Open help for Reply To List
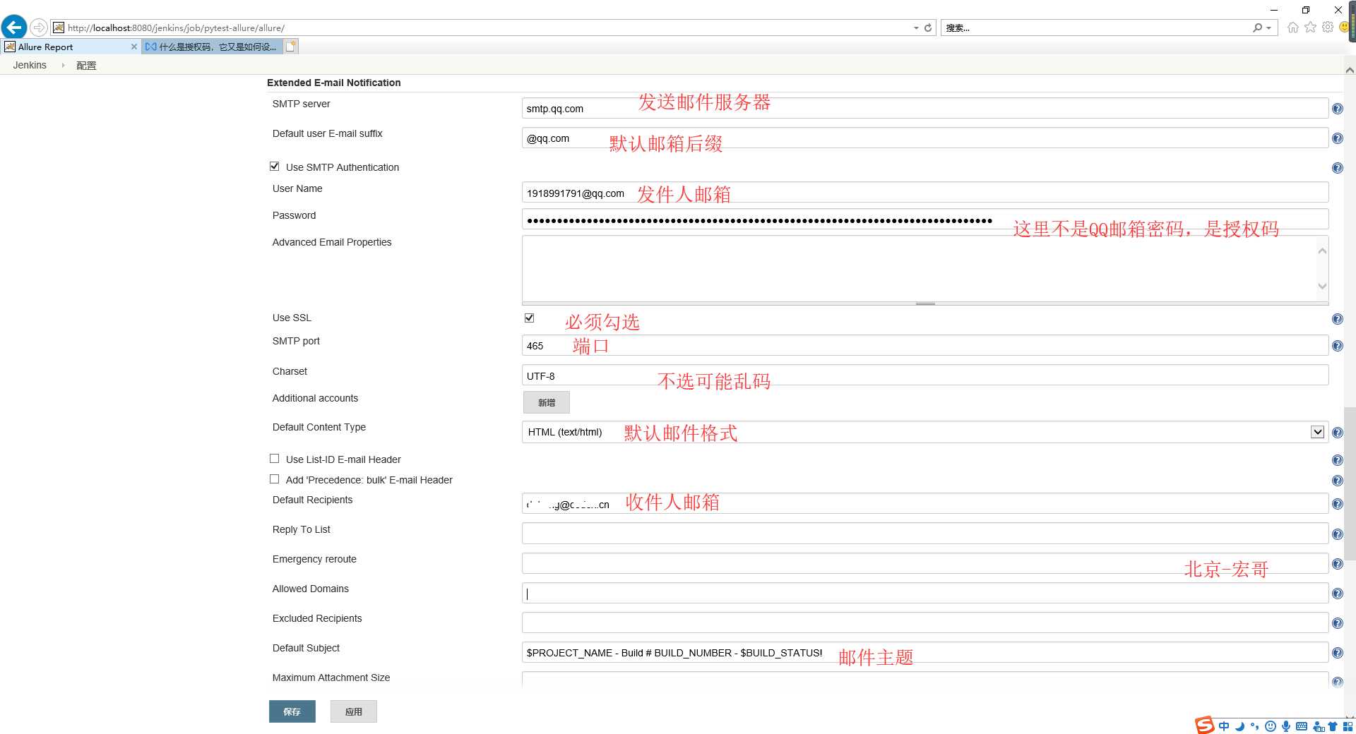 pos(1337,534)
